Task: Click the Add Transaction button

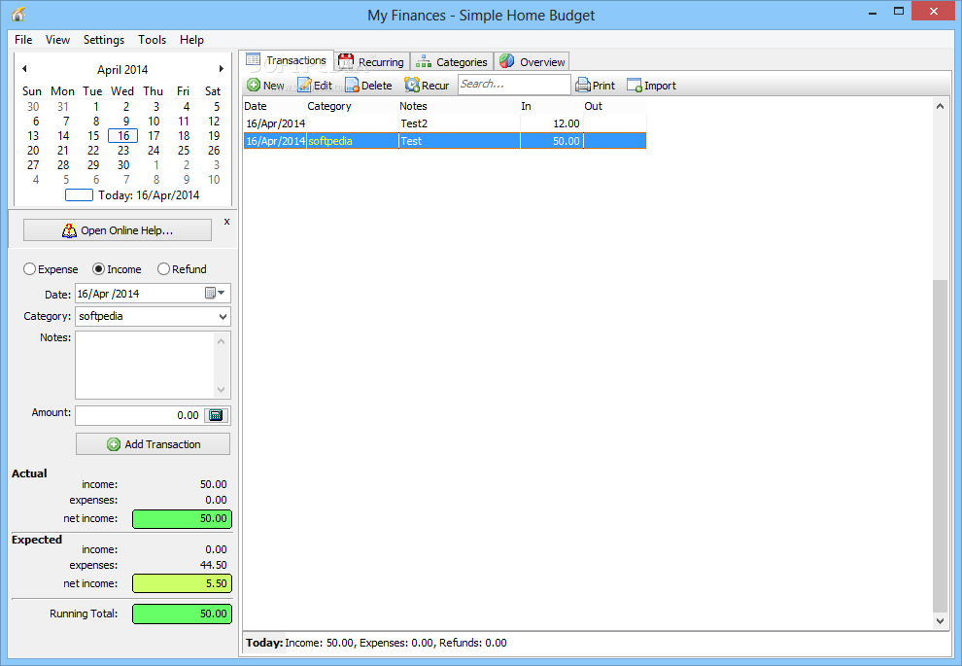Action: [x=153, y=443]
